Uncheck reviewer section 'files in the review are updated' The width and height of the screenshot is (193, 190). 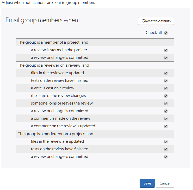[x=166, y=73]
